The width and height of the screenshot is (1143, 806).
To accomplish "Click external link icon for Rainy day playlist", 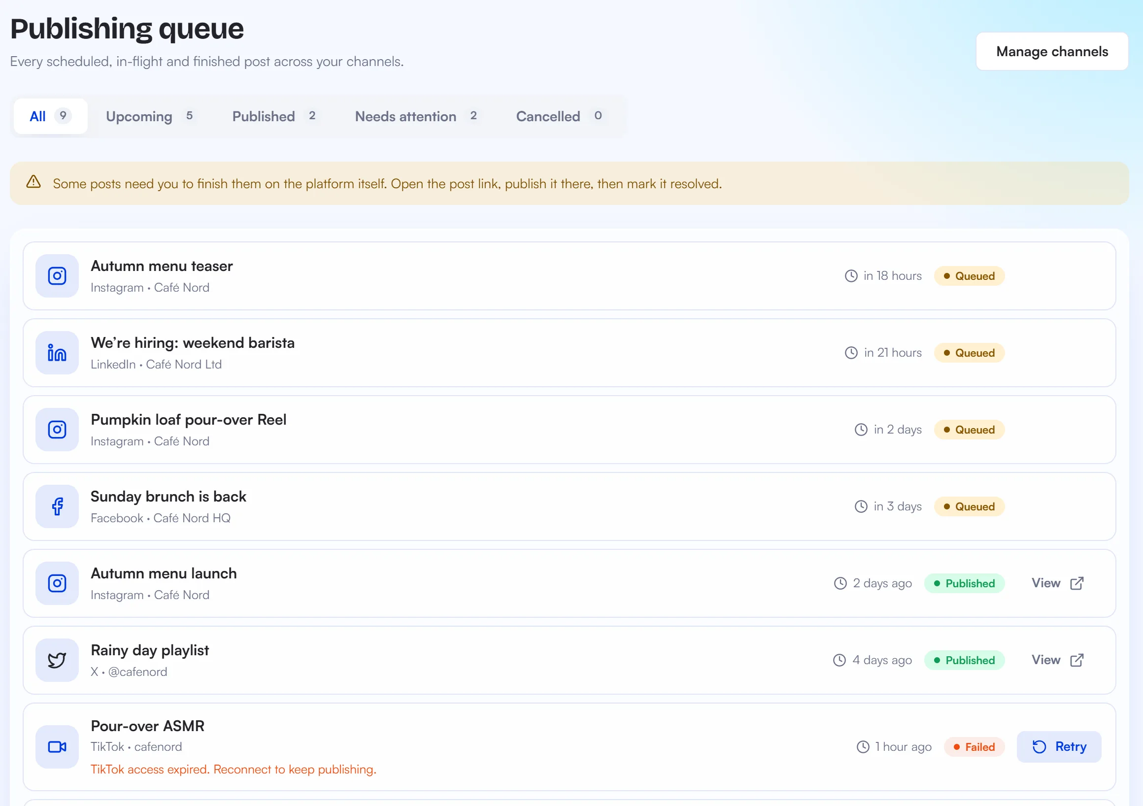I will click(x=1077, y=660).
